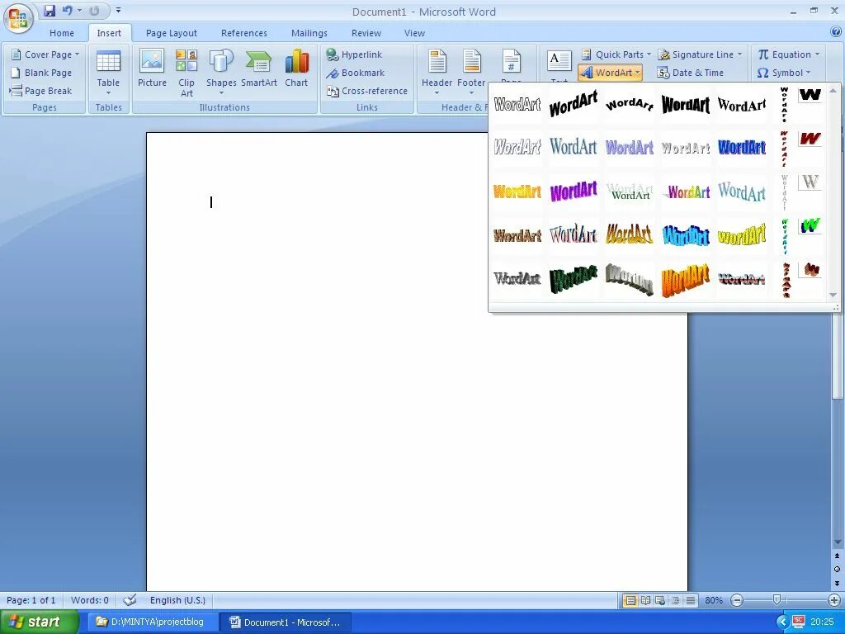Insert a SmartArt graphic
This screenshot has height=634, width=845.
coord(258,69)
